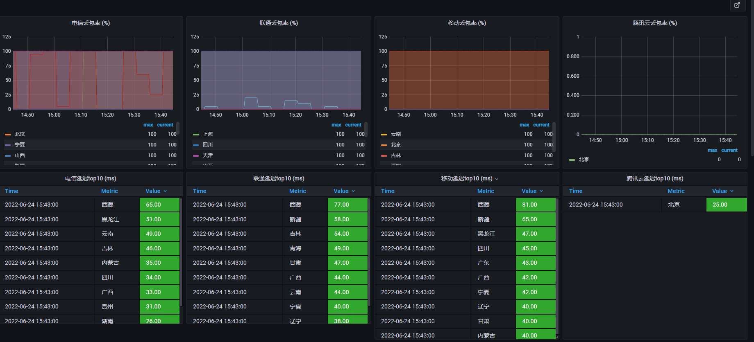Sort 移动 table by Value column
754x342 pixels.
pos(532,191)
